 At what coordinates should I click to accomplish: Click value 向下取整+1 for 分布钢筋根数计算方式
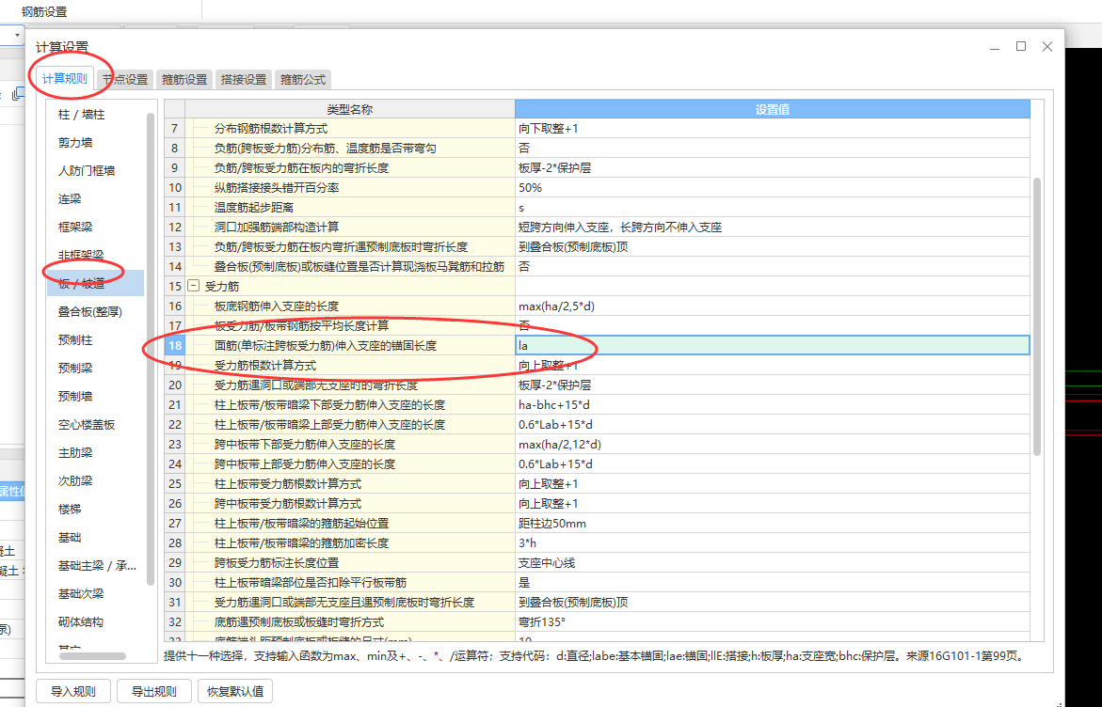[x=773, y=129]
